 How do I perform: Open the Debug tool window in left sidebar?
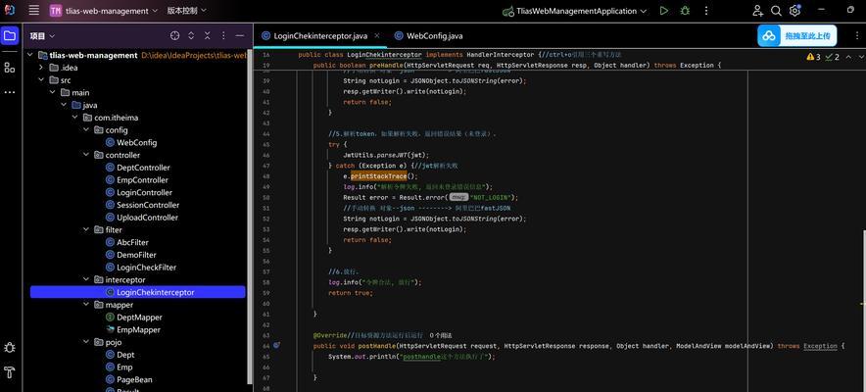pyautogui.click(x=10, y=347)
